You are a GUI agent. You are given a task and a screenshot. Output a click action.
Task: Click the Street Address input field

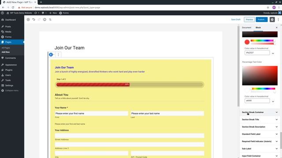click(130, 136)
